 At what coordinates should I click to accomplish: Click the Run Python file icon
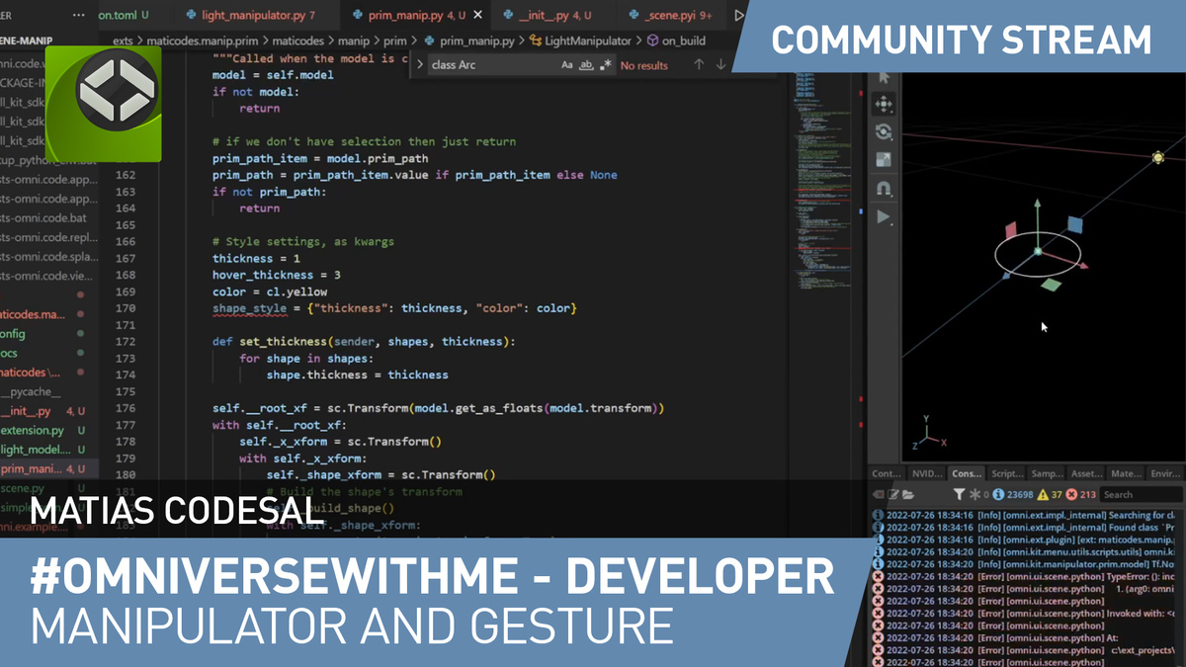(x=738, y=16)
